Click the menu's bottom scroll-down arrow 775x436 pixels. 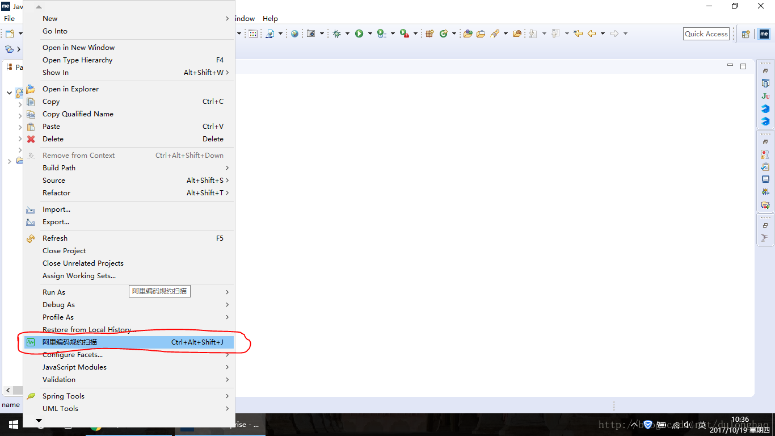(39, 421)
